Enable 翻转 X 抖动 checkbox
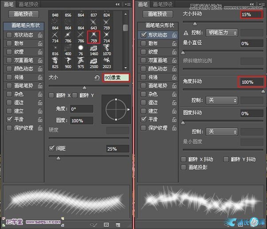 (x=184, y=159)
